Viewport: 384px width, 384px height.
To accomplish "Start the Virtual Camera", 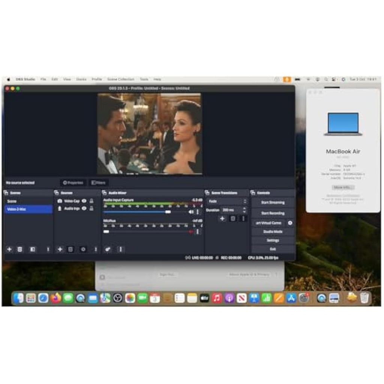I will coord(269,223).
